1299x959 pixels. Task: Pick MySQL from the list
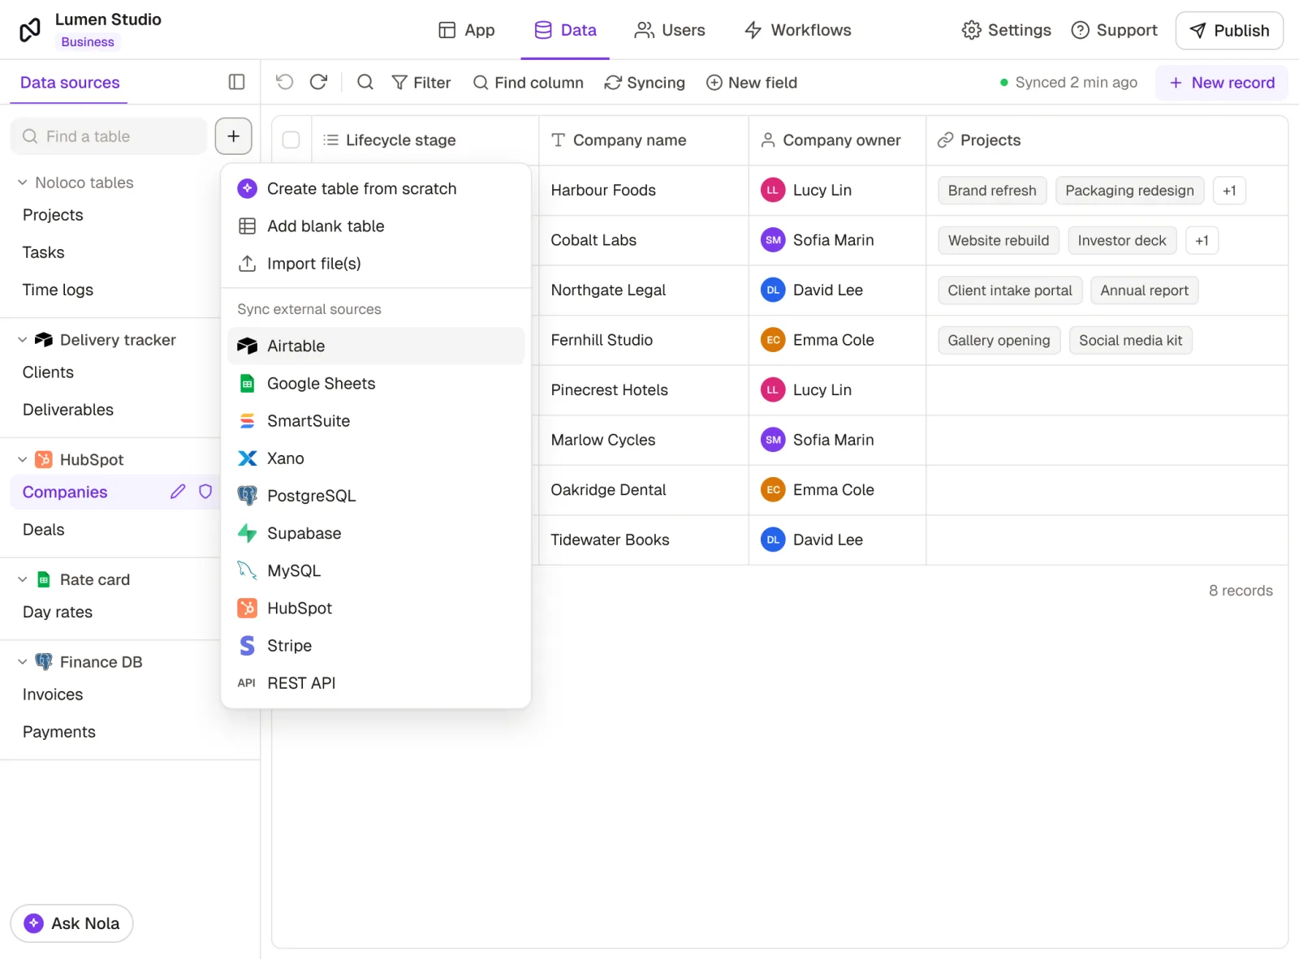click(x=376, y=570)
